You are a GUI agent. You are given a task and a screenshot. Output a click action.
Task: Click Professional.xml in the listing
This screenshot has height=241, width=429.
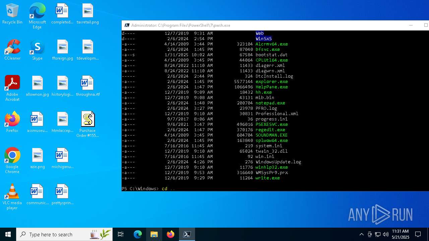tap(277, 113)
